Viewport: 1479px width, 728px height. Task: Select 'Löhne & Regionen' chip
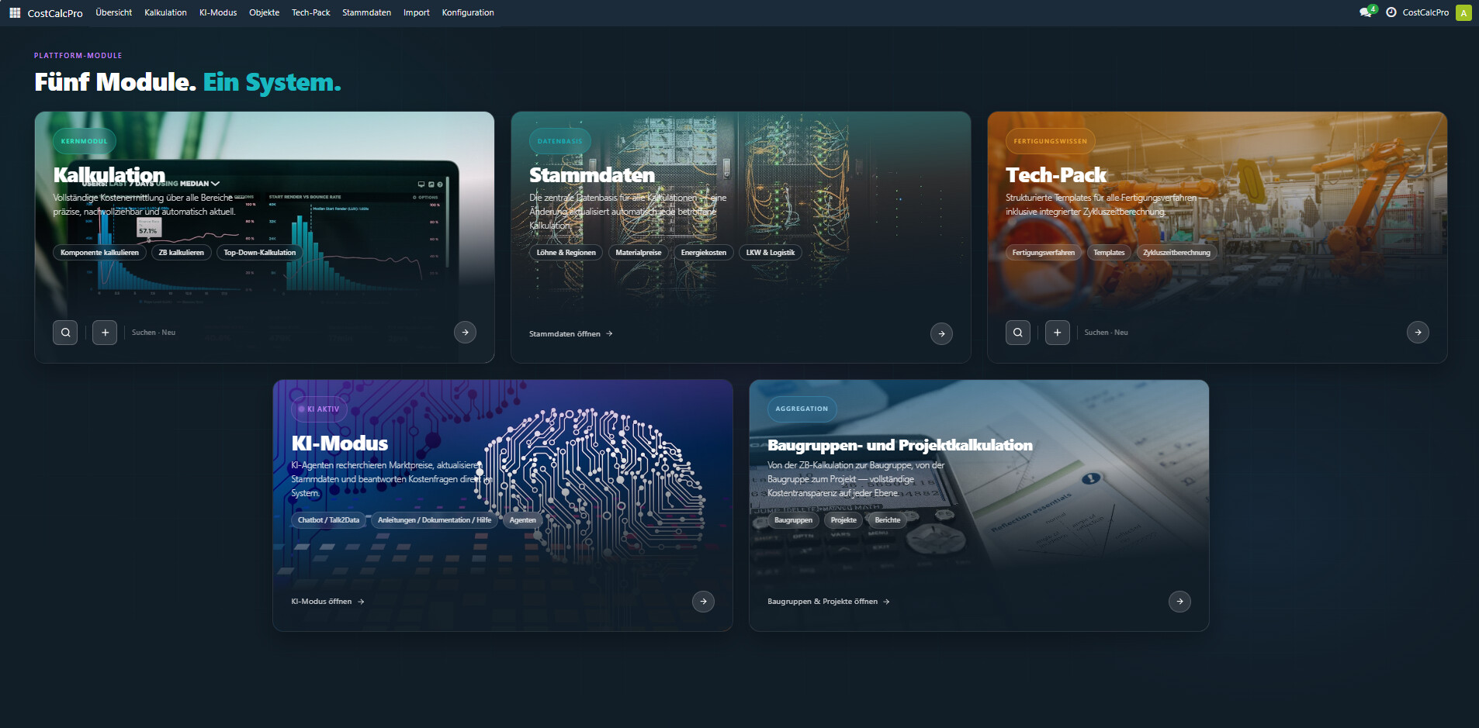pyautogui.click(x=566, y=253)
